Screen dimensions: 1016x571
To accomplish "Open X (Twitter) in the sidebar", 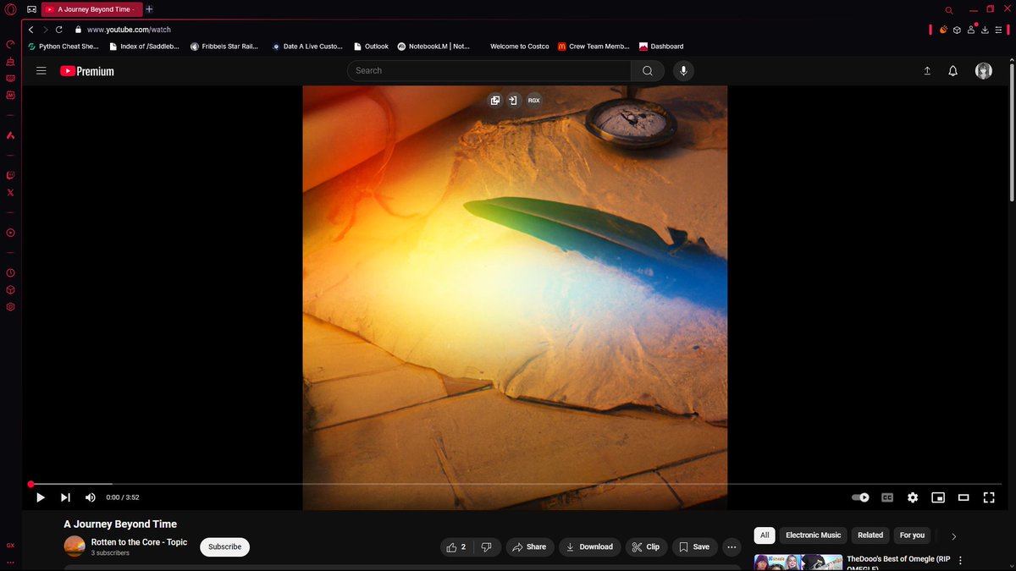I will coord(10,193).
